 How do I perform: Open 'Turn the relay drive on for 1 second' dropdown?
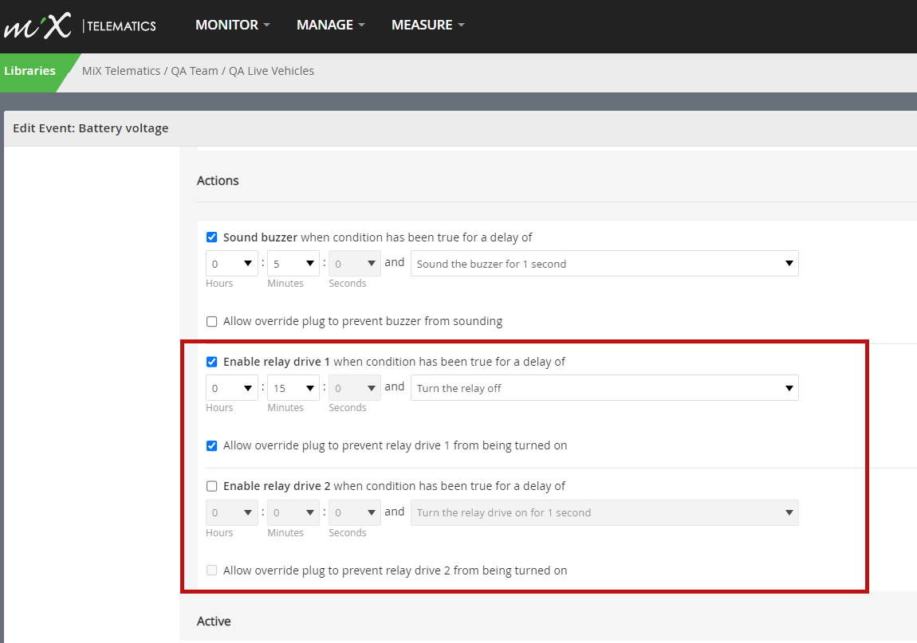pos(604,512)
